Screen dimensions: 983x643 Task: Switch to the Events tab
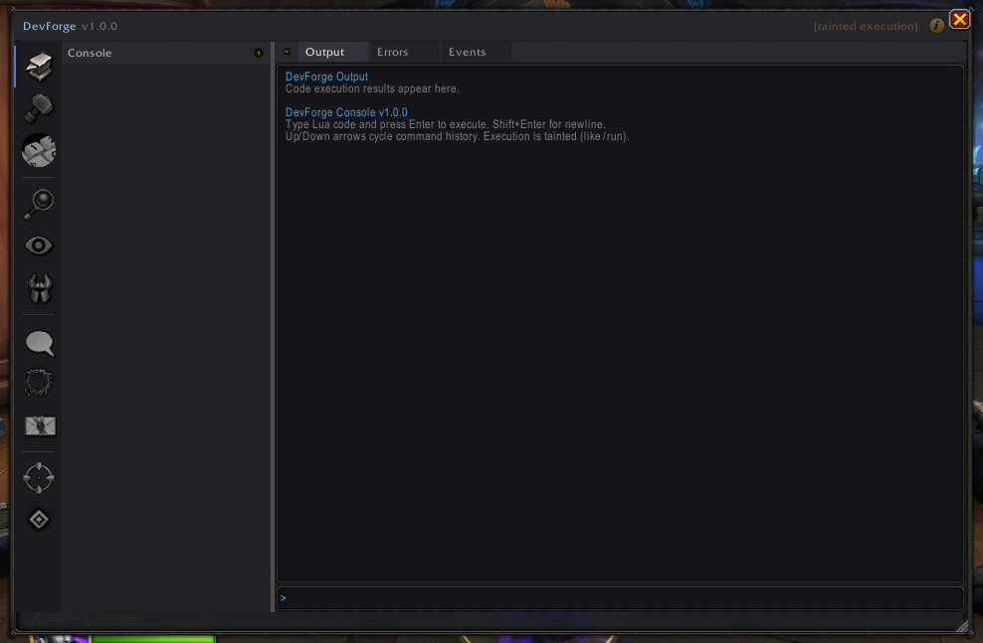click(467, 52)
